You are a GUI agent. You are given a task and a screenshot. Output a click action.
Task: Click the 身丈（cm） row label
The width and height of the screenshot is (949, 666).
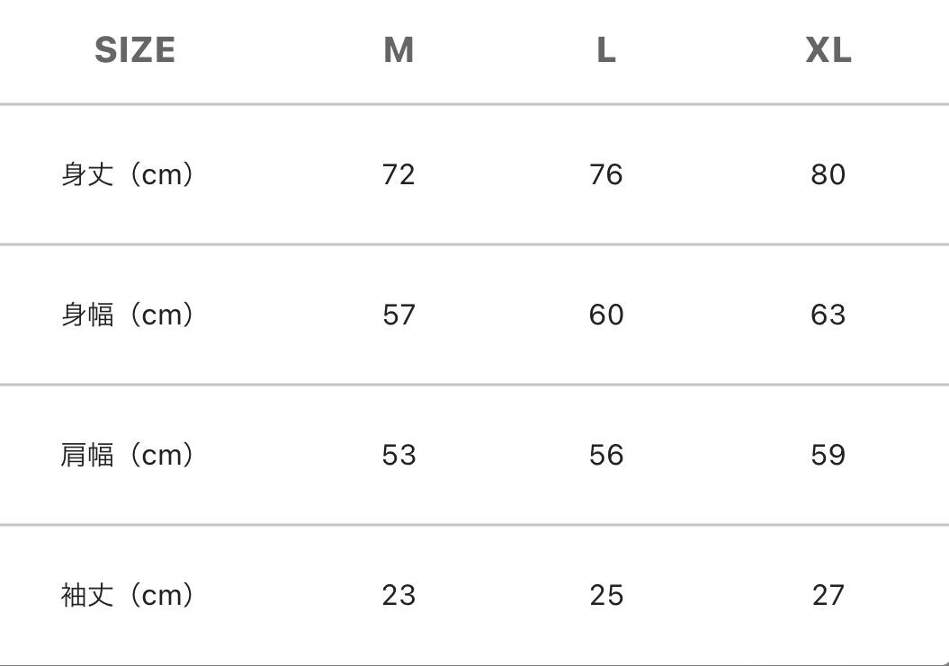(x=128, y=174)
